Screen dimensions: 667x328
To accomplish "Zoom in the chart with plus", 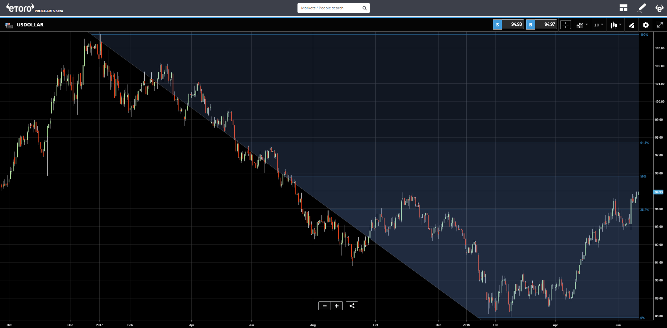I will 336,306.
